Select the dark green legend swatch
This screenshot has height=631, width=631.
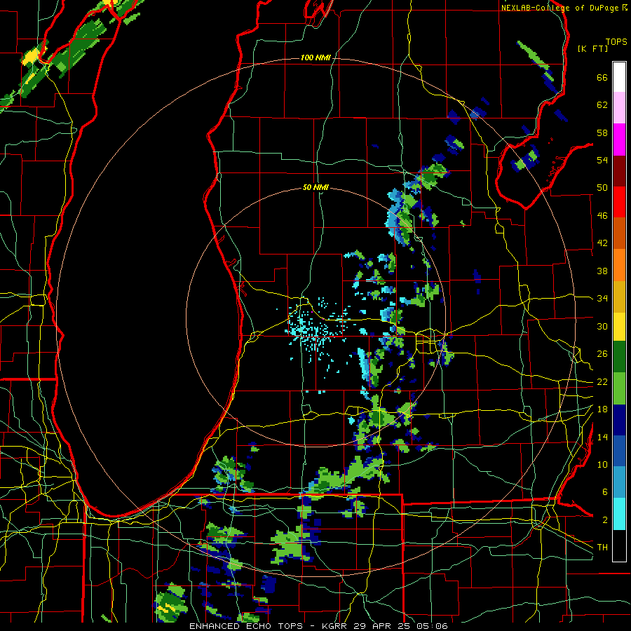click(x=619, y=357)
